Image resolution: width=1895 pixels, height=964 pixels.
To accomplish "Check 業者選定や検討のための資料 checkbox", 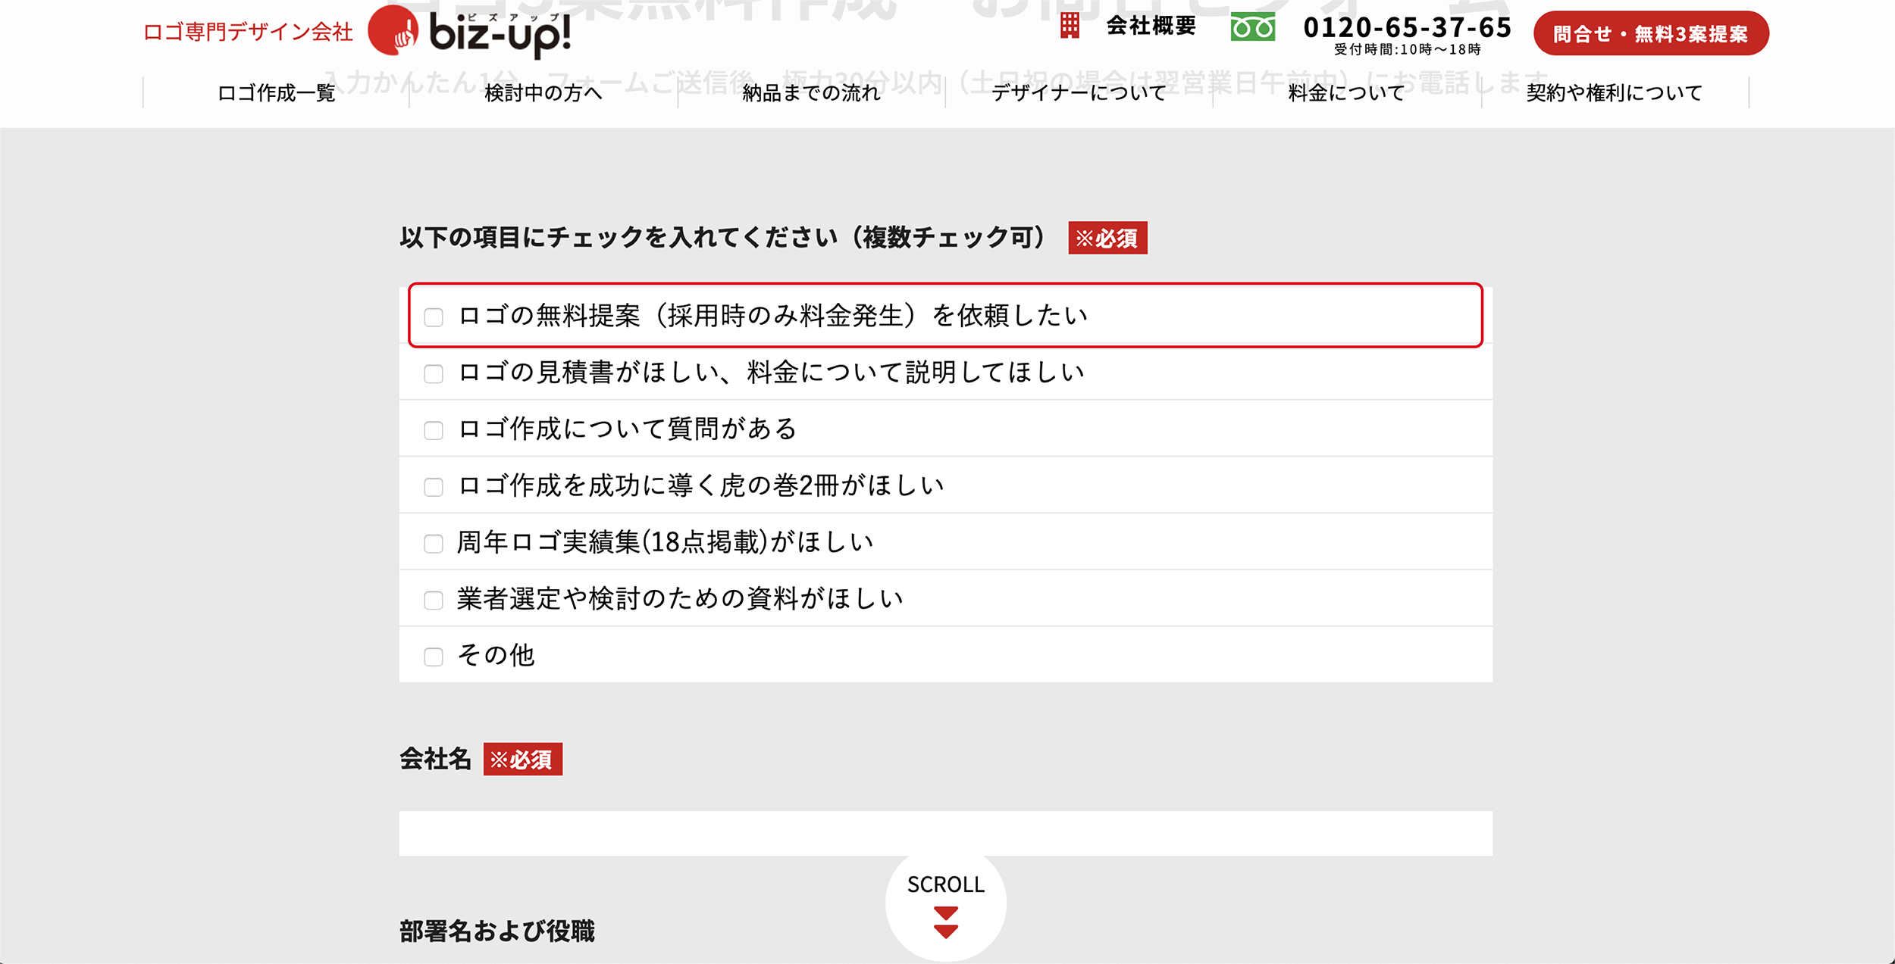I will pyautogui.click(x=434, y=600).
